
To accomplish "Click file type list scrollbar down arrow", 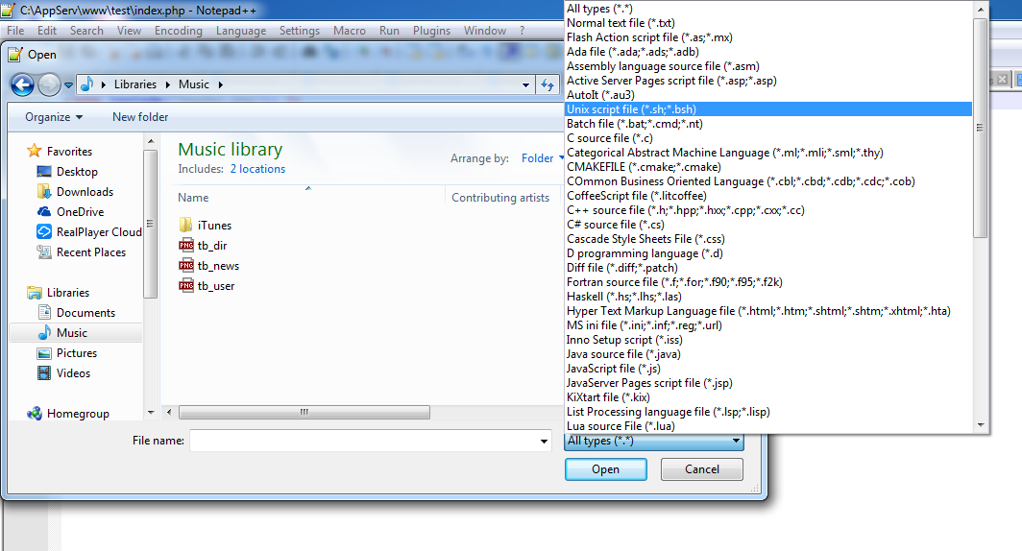I will [x=981, y=425].
